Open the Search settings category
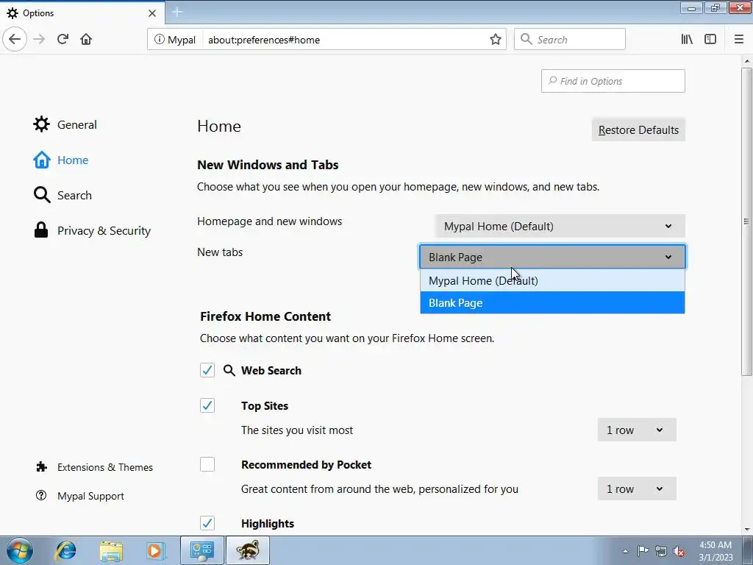The width and height of the screenshot is (753, 565). tap(63, 195)
